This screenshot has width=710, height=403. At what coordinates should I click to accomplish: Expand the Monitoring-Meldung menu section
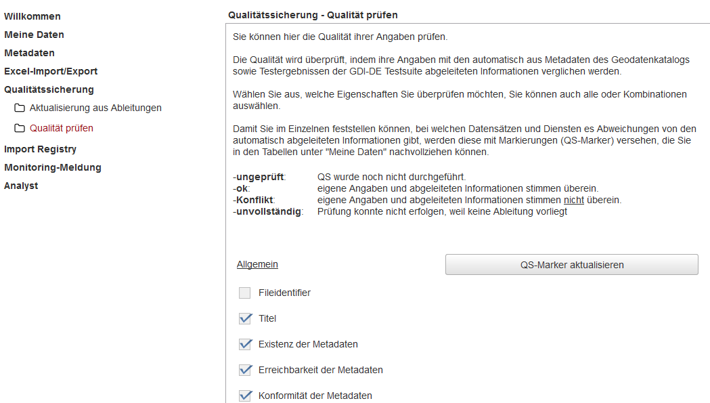point(53,167)
